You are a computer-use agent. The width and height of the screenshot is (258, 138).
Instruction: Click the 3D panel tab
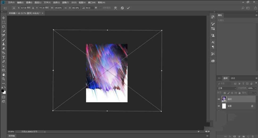(x=219, y=78)
